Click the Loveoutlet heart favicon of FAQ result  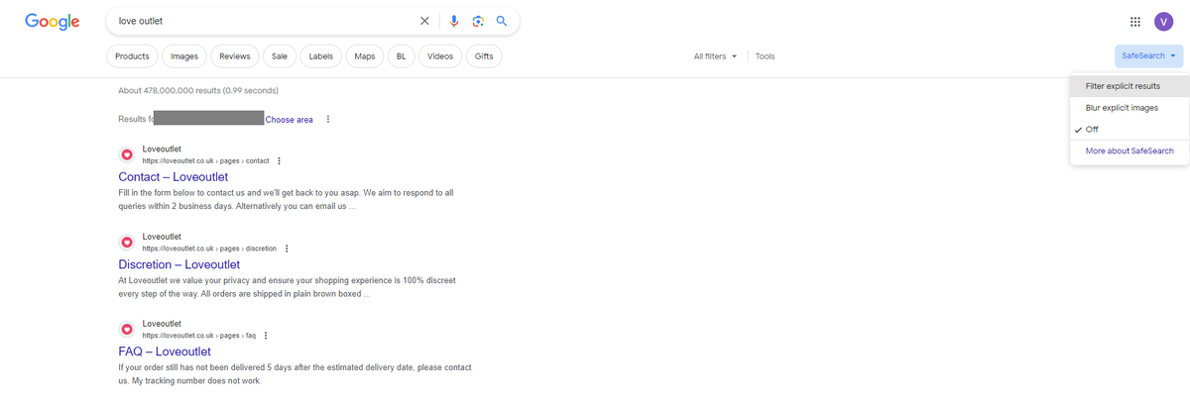127,329
